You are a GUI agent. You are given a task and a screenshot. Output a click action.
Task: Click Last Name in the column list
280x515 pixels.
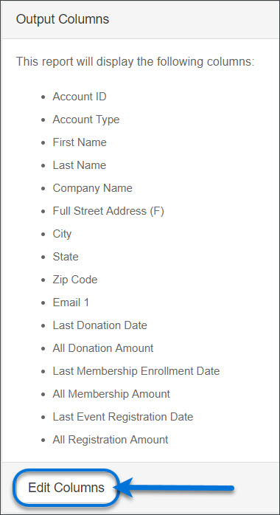(x=80, y=165)
